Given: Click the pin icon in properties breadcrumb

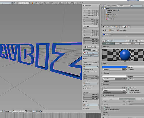Looking at the screenshot, I should coord(103,30).
